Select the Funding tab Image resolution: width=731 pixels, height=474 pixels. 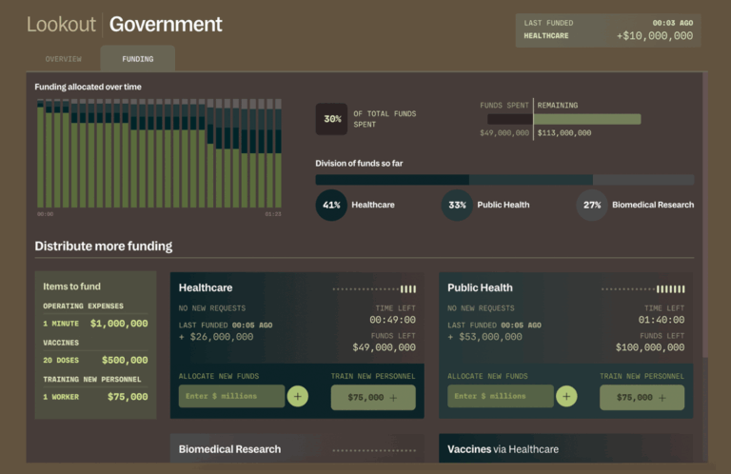(137, 59)
